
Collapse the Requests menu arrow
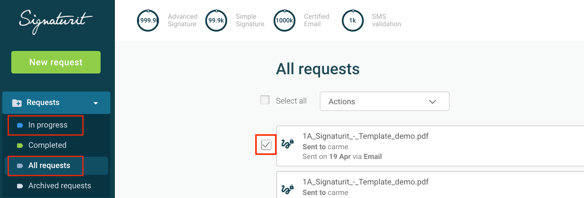(x=96, y=103)
